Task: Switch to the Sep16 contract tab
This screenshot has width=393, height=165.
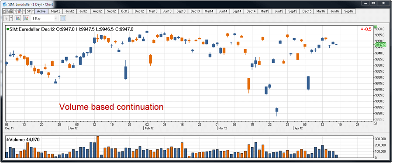Action: [348, 11]
